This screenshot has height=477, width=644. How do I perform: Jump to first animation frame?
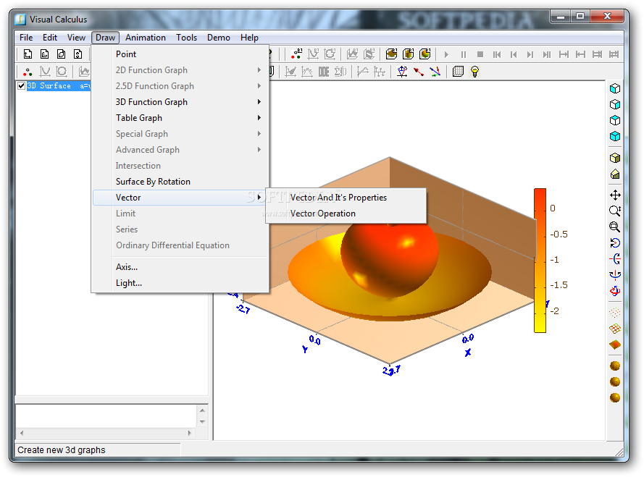(x=497, y=54)
